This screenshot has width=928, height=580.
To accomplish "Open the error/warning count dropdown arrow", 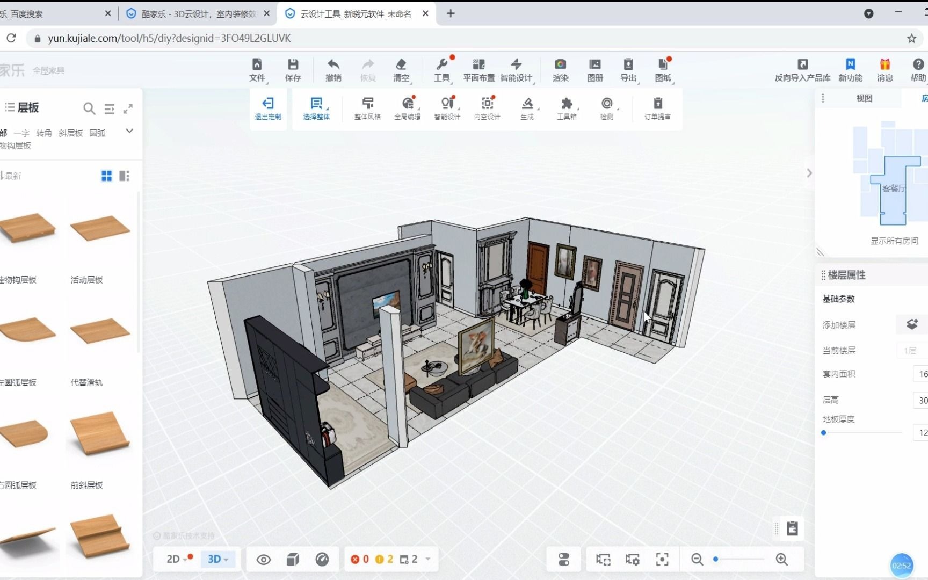I will pos(428,559).
